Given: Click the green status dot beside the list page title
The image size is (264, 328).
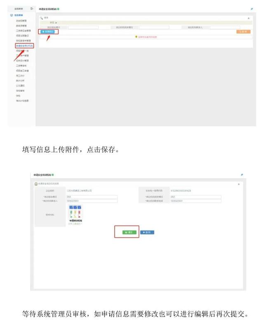Looking at the screenshot, I should pyautogui.click(x=59, y=9).
